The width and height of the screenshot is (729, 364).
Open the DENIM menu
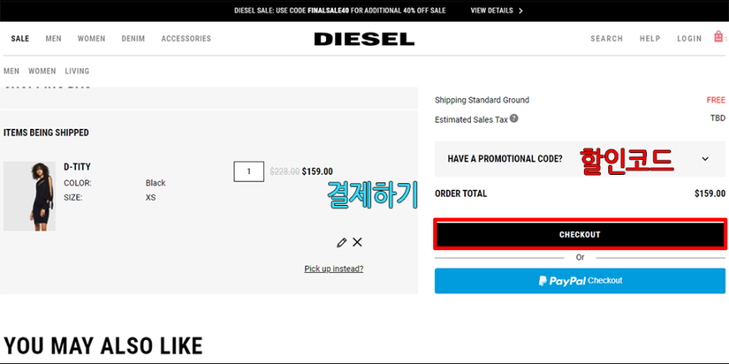133,38
